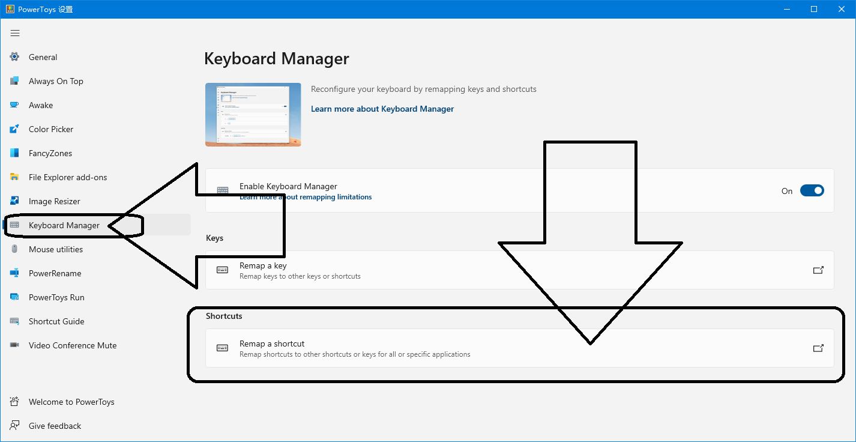This screenshot has width=856, height=442.
Task: Click the Keyboard Manager sidebar keyboard icon
Action: (x=14, y=225)
